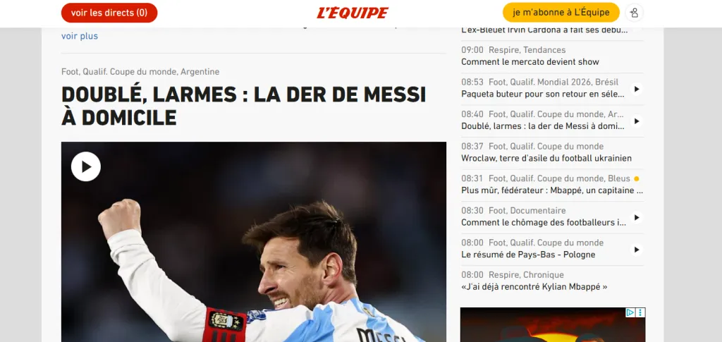Open the Irvin Cardona ex-Bleuet article
This screenshot has height=342, width=722.
(x=545, y=30)
